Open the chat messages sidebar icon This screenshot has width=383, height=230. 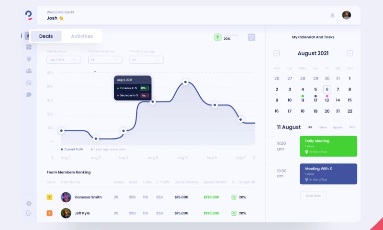point(29,95)
